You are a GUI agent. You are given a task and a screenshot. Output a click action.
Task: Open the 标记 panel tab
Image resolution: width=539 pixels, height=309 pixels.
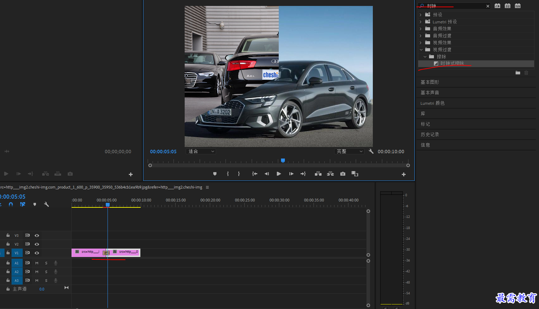[425, 124]
